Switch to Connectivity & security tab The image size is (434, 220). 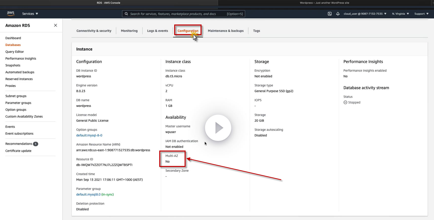coord(94,31)
